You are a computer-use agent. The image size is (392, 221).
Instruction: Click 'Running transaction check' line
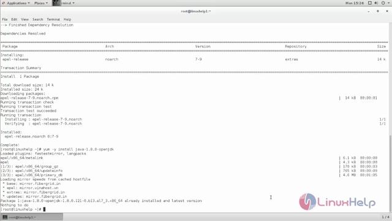[27, 103]
